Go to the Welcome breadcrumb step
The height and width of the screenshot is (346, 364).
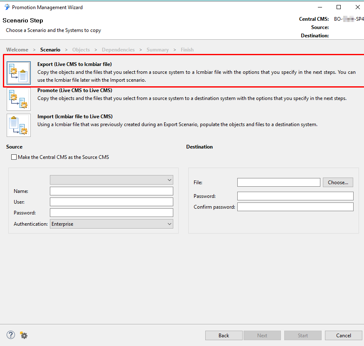(x=17, y=50)
